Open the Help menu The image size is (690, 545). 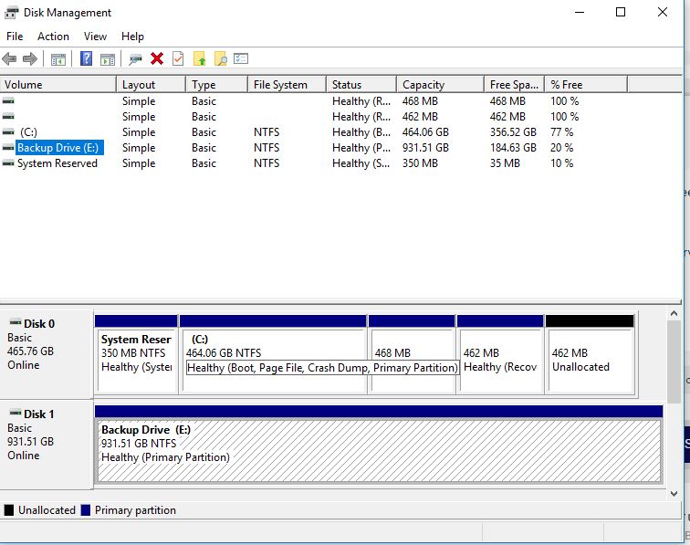coord(132,37)
